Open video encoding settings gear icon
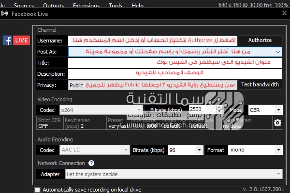This screenshot has height=193, width=290. (277, 123)
